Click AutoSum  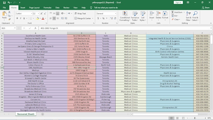click(x=177, y=12)
